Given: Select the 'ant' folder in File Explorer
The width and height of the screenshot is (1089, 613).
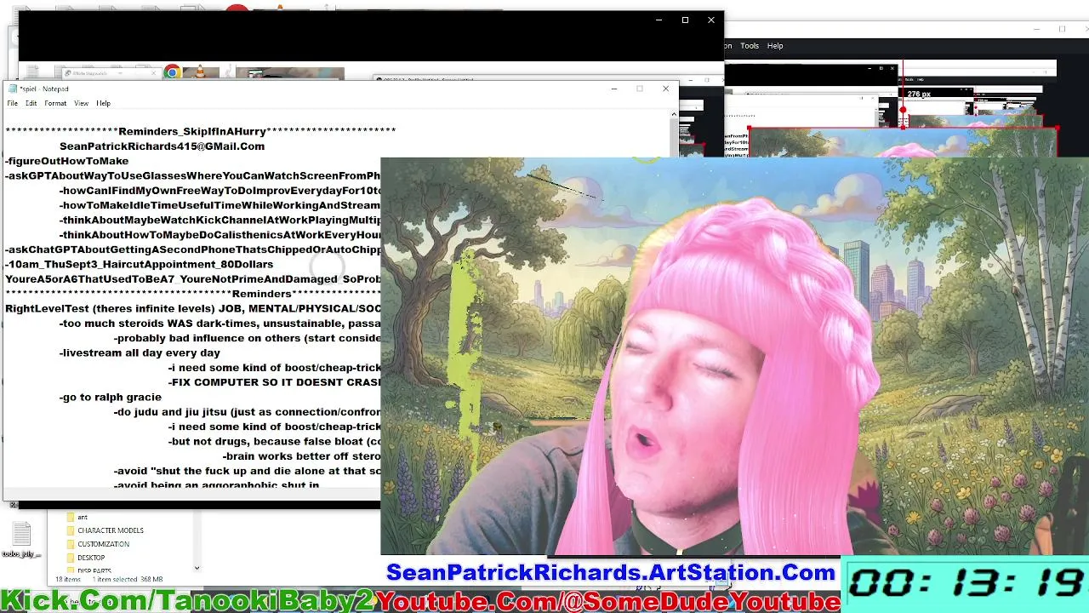Looking at the screenshot, I should [83, 517].
